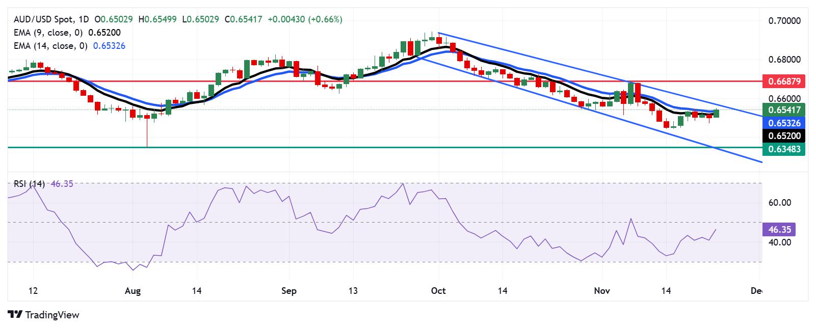
Task: Select the EMA 14 indicator legend
Action: (x=69, y=46)
